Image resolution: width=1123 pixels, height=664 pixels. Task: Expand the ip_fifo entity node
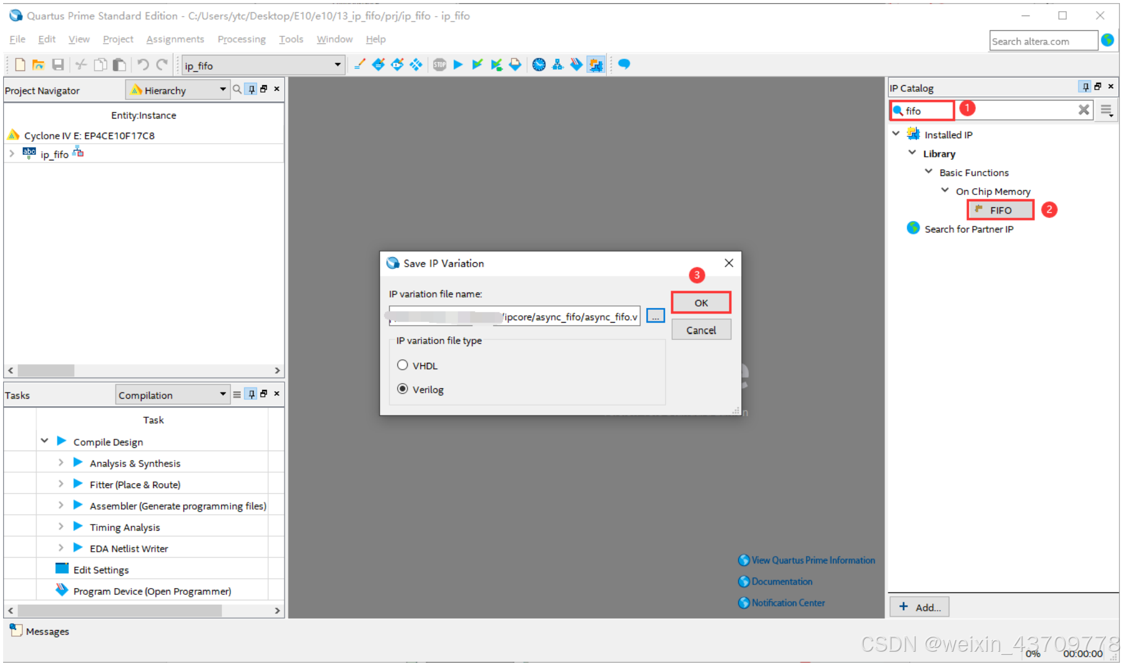[12, 154]
